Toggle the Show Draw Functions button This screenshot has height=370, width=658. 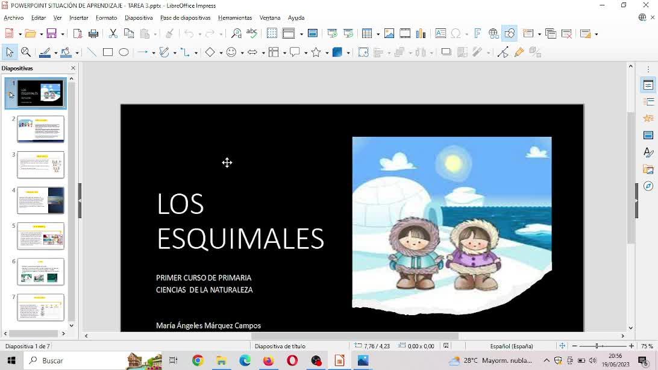[510, 34]
